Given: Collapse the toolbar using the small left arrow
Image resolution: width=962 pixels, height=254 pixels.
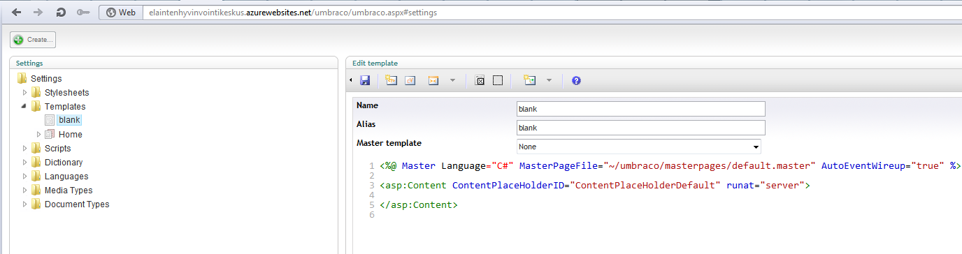Looking at the screenshot, I should pyautogui.click(x=351, y=81).
